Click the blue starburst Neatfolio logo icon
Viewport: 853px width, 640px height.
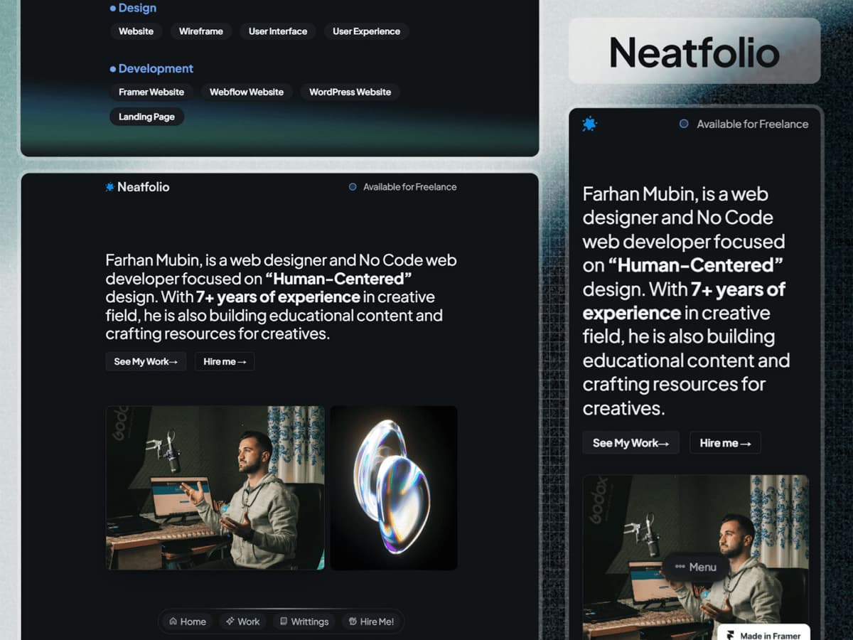109,187
